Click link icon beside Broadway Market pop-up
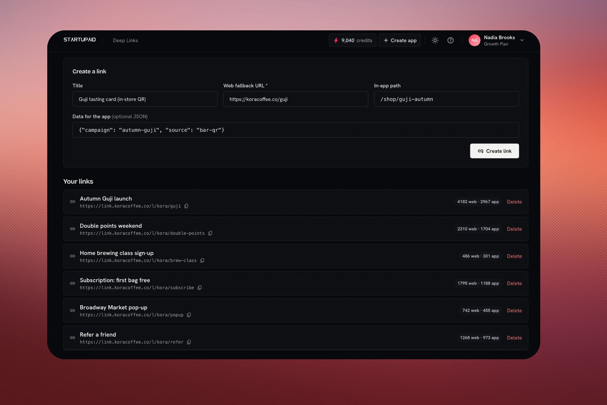 (x=73, y=310)
